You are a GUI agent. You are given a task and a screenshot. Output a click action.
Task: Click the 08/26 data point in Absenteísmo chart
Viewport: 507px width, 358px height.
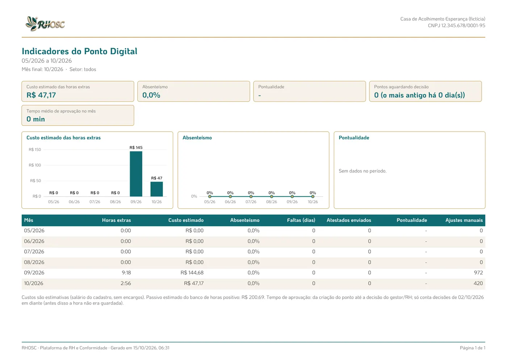point(272,196)
